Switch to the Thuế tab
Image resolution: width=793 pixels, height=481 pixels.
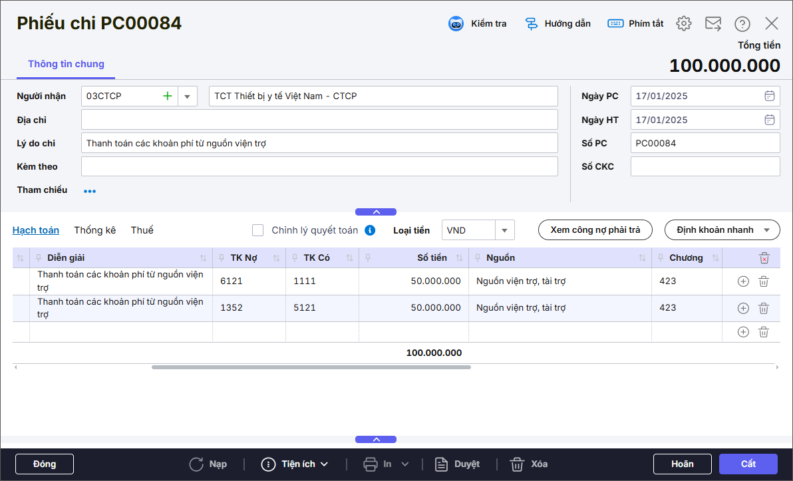click(x=142, y=230)
